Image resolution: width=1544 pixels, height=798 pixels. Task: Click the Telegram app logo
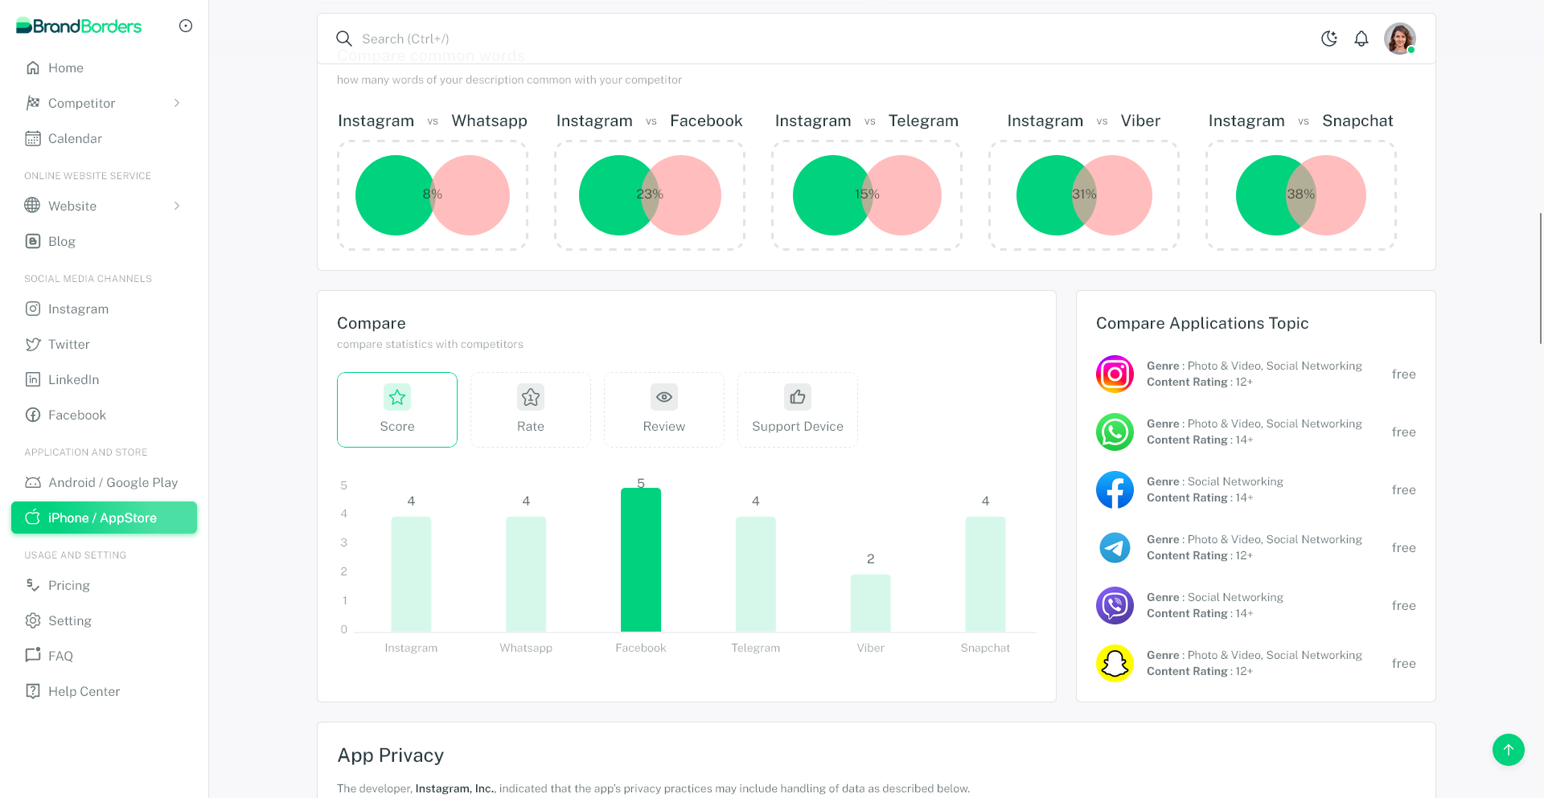[1115, 547]
